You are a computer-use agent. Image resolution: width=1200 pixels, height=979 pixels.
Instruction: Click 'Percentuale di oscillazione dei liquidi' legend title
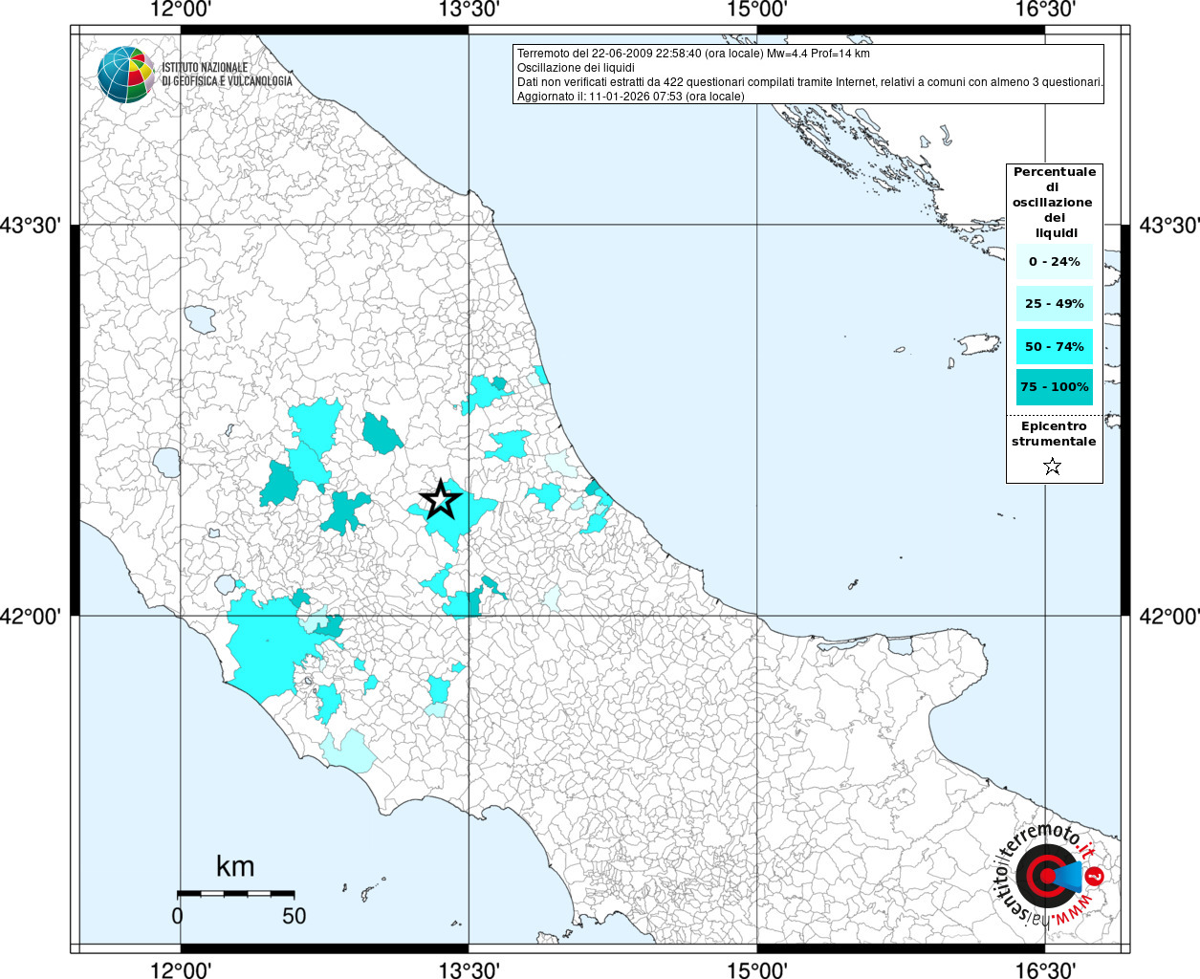coord(1055,202)
